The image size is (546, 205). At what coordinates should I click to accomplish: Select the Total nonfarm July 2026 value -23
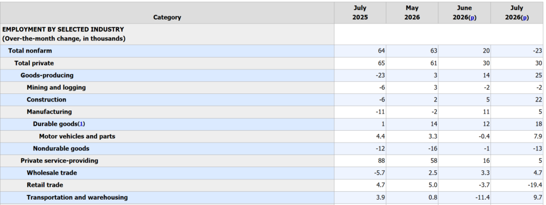[537, 51]
